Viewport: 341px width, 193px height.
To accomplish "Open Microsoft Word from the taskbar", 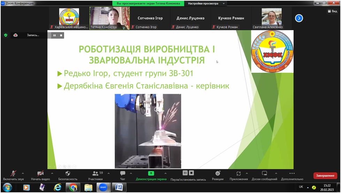I will tap(119, 187).
